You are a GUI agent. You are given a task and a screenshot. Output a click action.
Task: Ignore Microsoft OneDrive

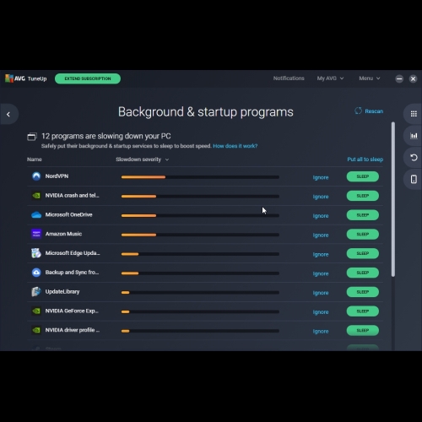pyautogui.click(x=321, y=216)
